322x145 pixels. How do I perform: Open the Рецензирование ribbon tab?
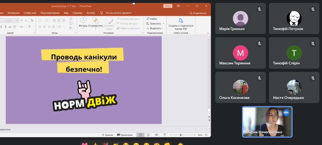tap(50, 13)
